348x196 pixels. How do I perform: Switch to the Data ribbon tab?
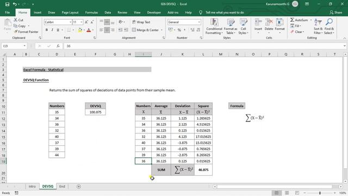(x=108, y=13)
